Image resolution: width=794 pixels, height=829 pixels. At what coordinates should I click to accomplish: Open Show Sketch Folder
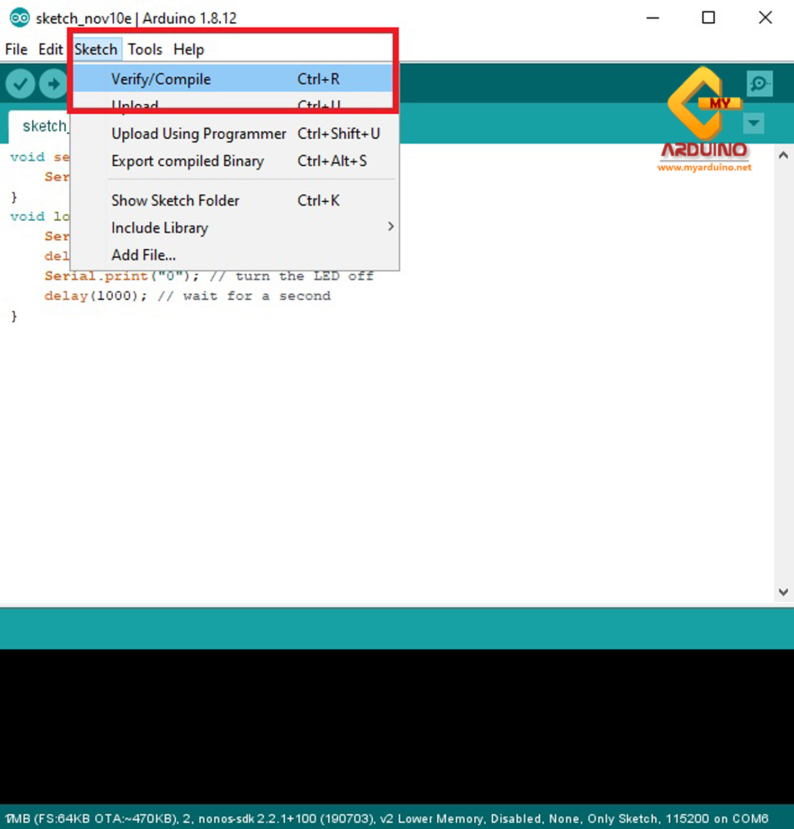coord(175,200)
